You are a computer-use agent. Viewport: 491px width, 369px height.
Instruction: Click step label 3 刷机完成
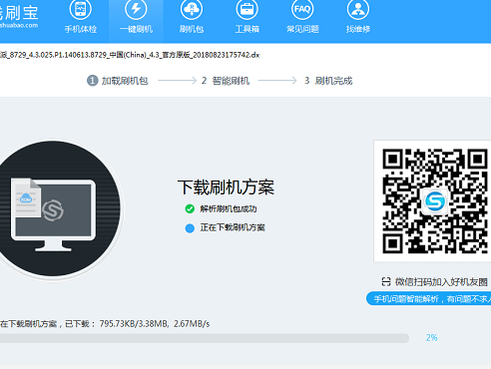328,81
